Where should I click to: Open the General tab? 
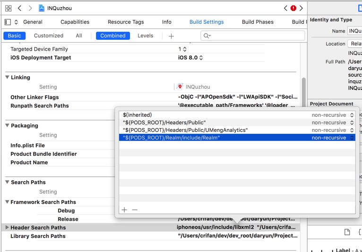point(33,22)
